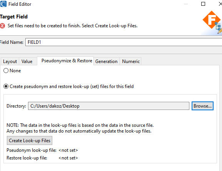Screen dimensions: 222x171
Task: Click into the Field Name input box
Action: point(124,42)
